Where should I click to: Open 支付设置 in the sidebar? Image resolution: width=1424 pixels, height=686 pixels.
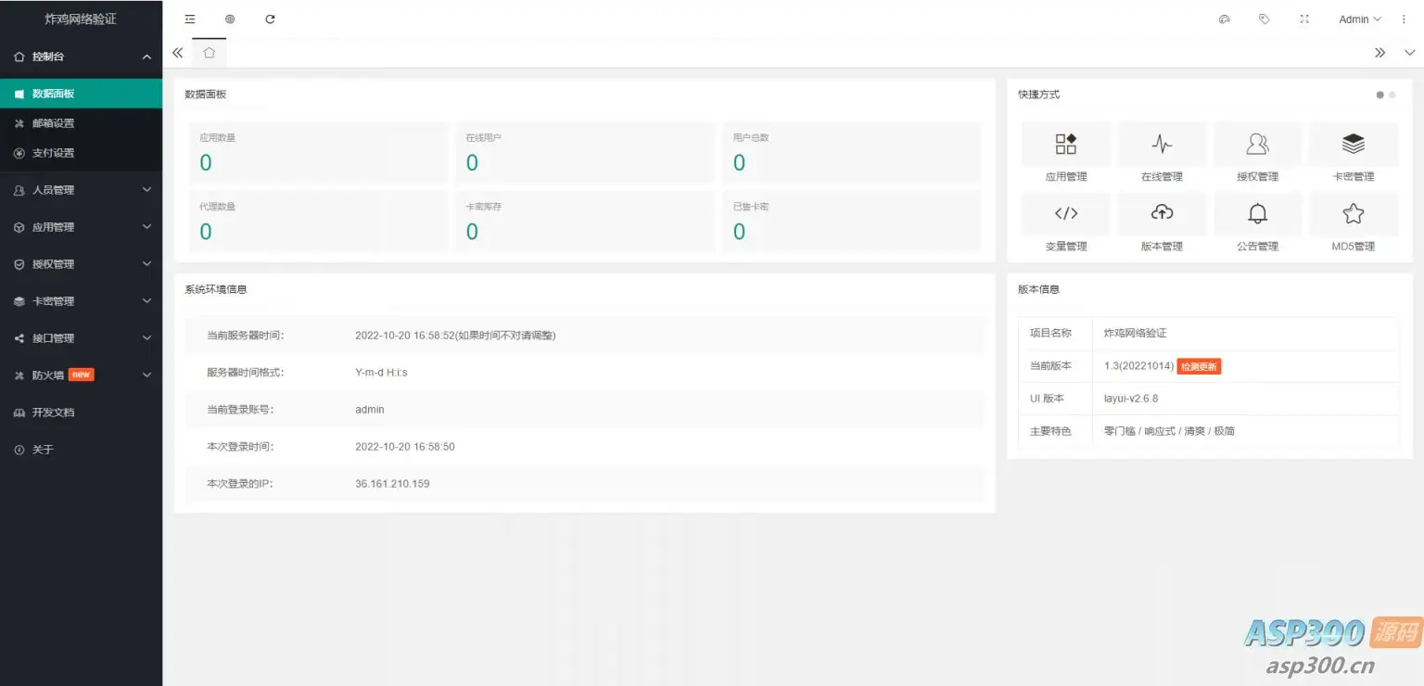81,153
